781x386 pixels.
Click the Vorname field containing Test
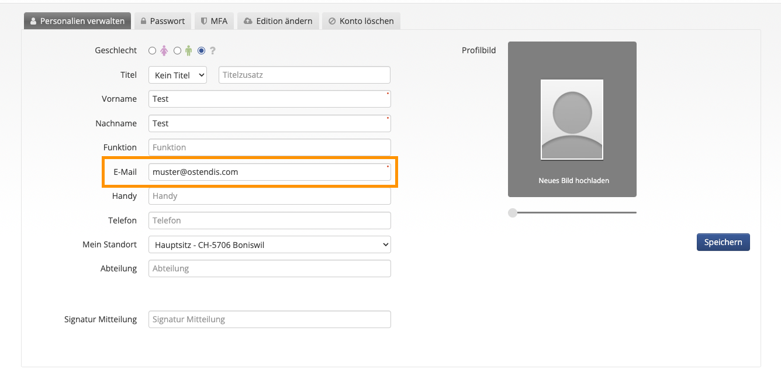point(269,99)
